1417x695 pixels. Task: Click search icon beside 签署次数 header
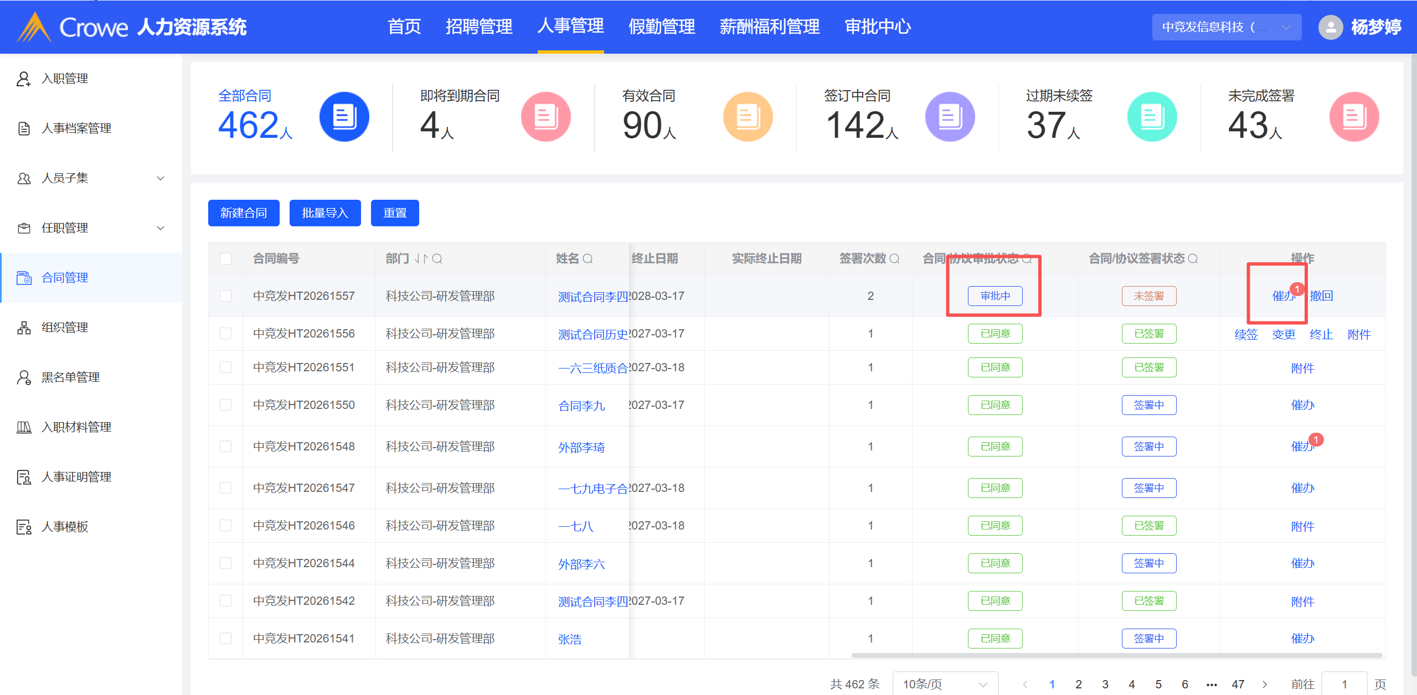click(x=894, y=258)
